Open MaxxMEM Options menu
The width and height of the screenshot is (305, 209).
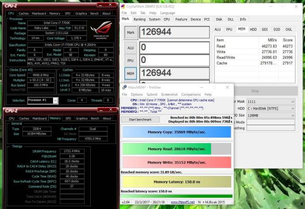coord(137,94)
